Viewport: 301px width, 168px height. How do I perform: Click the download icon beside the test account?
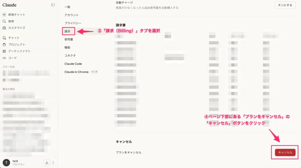[47, 163]
